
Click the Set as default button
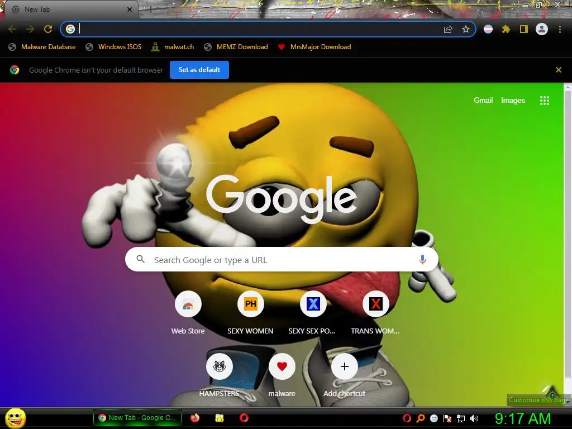(x=199, y=70)
